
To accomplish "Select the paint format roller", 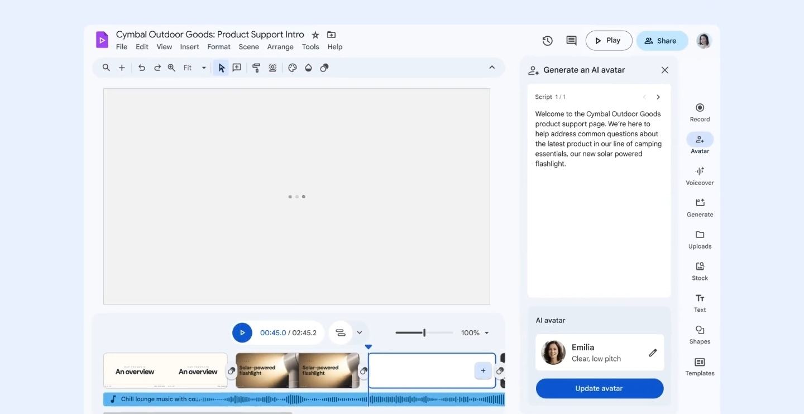I will [256, 68].
